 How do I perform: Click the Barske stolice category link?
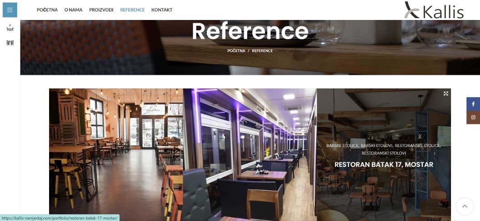click(342, 146)
